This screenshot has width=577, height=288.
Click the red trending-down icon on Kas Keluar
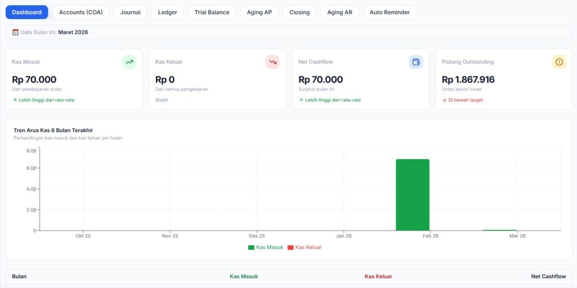[x=273, y=62]
